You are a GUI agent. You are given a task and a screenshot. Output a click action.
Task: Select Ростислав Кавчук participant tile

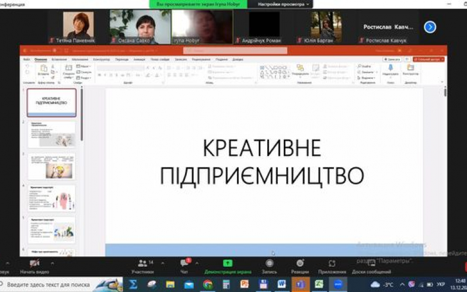pos(388,27)
